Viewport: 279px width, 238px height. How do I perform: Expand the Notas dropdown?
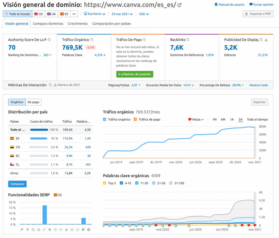click(196, 120)
